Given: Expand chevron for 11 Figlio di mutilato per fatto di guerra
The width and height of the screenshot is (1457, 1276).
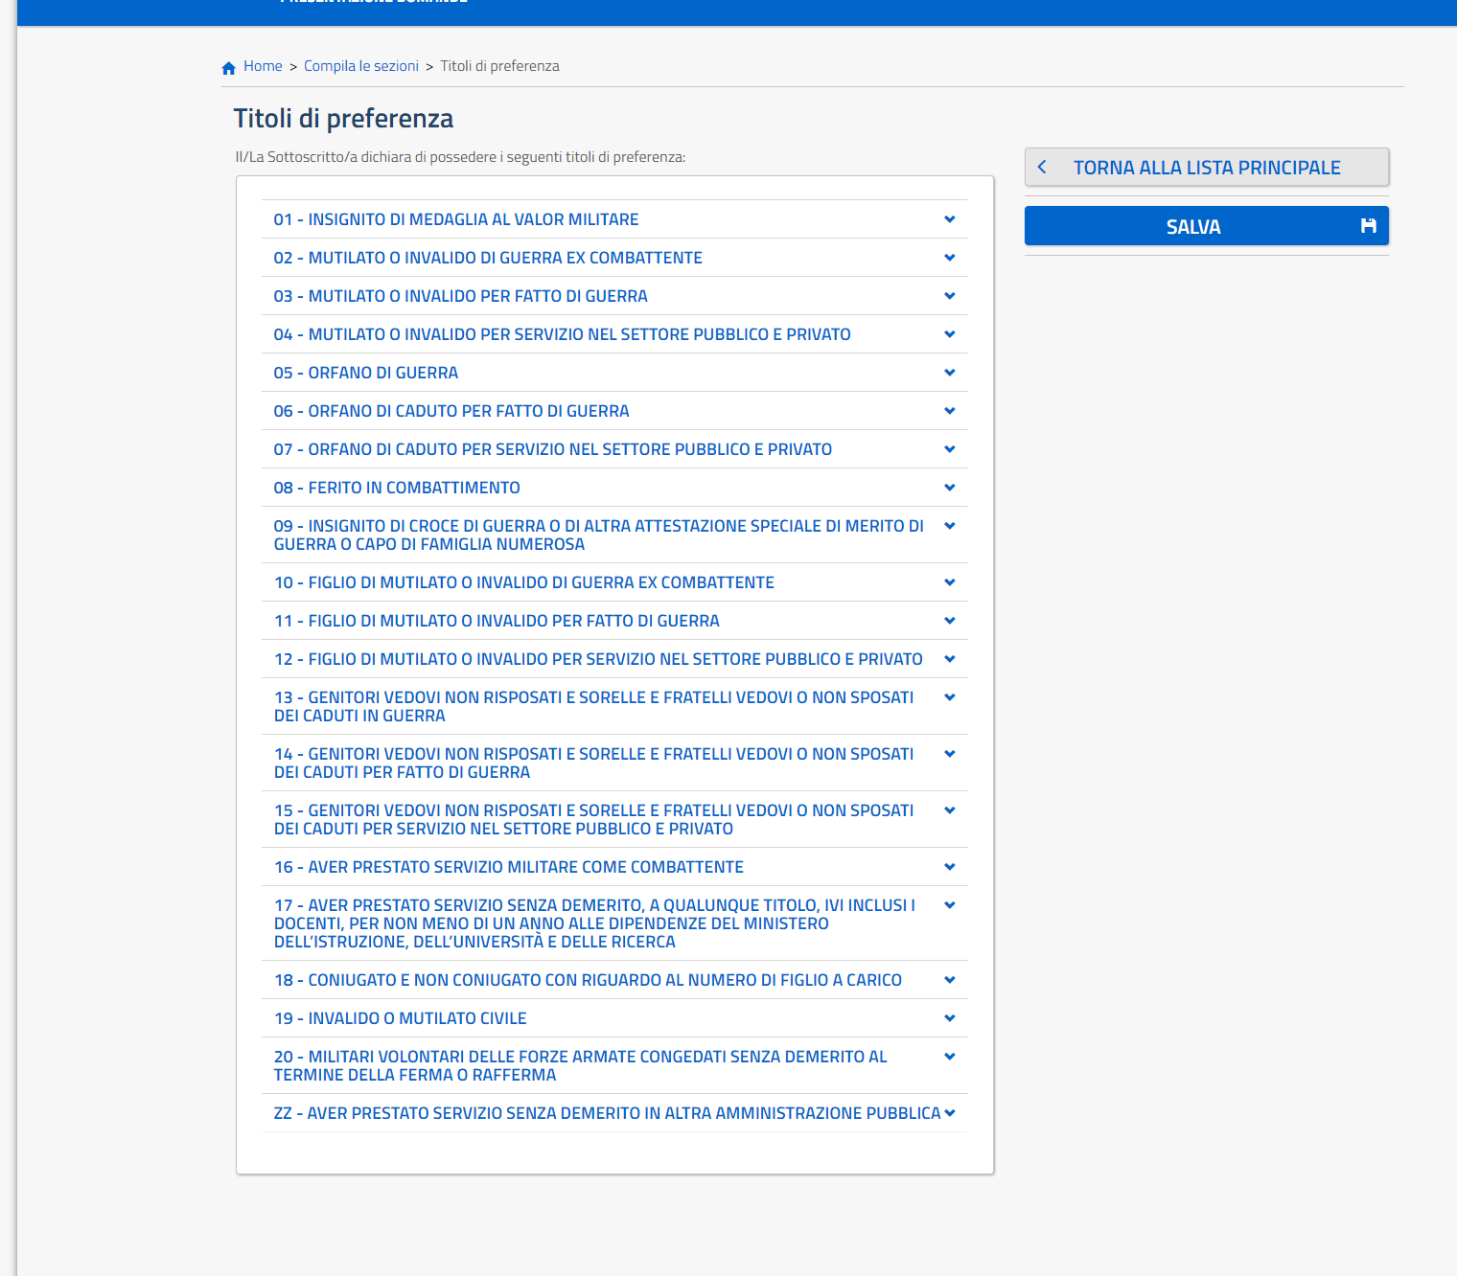Looking at the screenshot, I should coord(950,621).
